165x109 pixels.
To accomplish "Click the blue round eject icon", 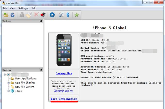I will coord(52,15).
